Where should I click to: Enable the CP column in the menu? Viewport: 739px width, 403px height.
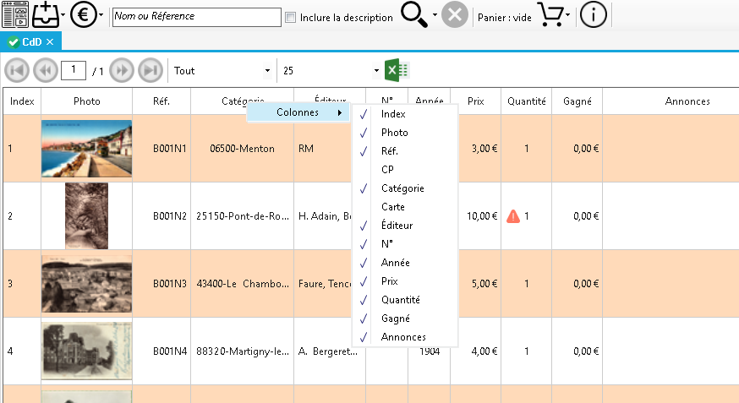tap(387, 170)
